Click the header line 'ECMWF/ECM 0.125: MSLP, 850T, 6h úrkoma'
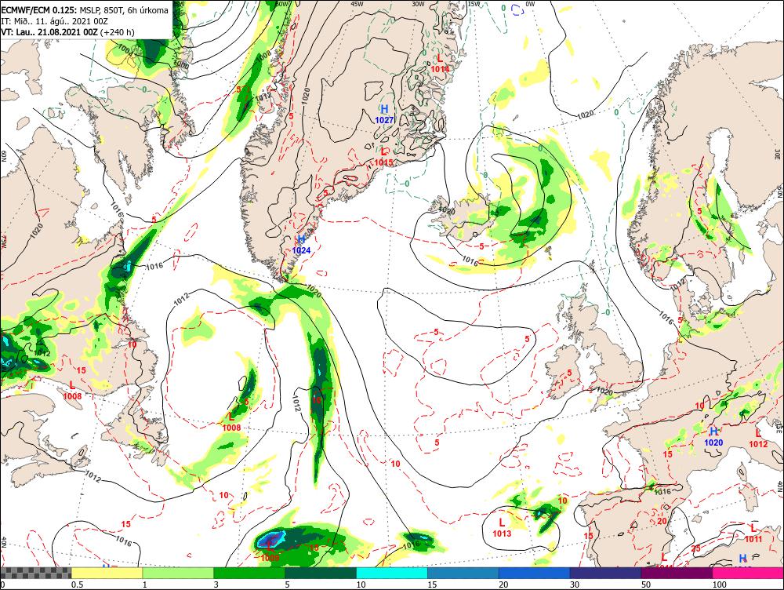 coord(85,10)
